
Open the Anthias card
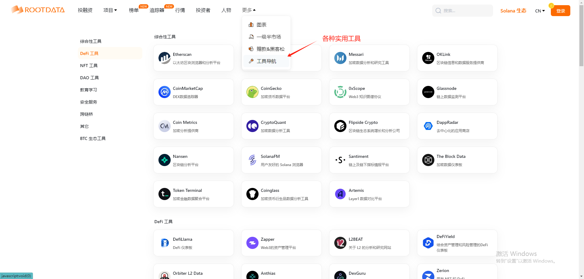click(x=281, y=271)
